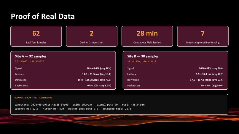This screenshot has height=134, width=239.
Task: Select Site B coordinates 37.231420, -80.424917
Action: coord(142,62)
